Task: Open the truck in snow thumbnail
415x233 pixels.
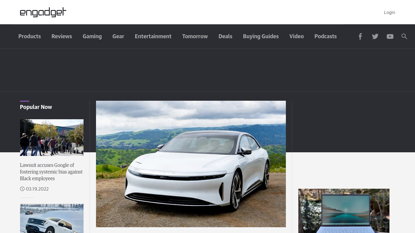Action: [x=52, y=218]
